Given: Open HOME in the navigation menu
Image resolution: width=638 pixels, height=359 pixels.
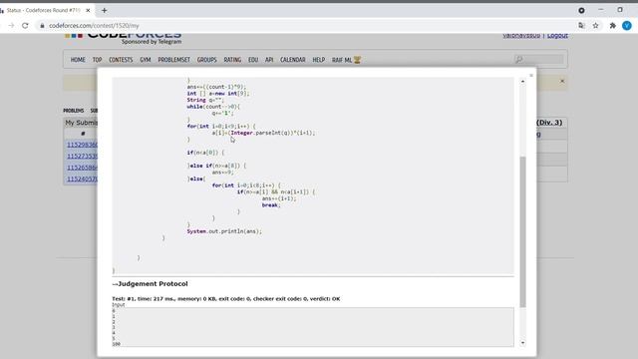Looking at the screenshot, I should tap(78, 60).
